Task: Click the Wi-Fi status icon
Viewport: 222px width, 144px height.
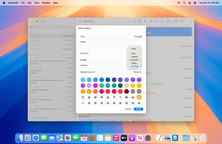Action: [x=179, y=3]
